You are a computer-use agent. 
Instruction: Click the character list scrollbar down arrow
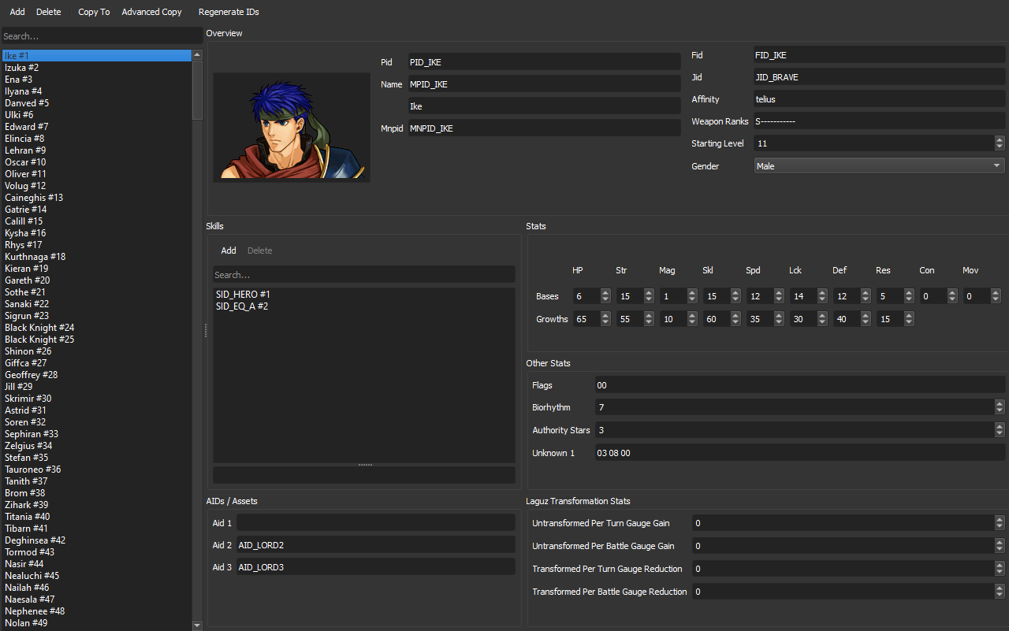tap(196, 623)
